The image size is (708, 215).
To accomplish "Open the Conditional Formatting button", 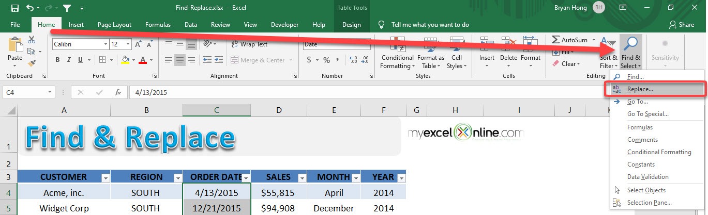I will (x=397, y=53).
